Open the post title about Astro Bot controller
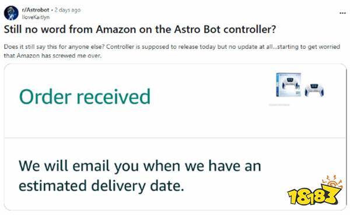Viewport: 350px width, 215px height. [140, 29]
